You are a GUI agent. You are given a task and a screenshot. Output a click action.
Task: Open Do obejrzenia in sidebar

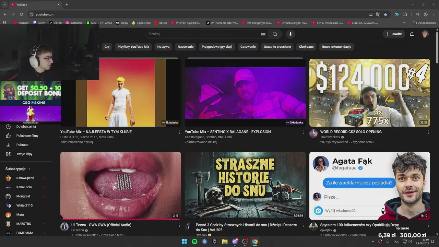tap(26, 127)
